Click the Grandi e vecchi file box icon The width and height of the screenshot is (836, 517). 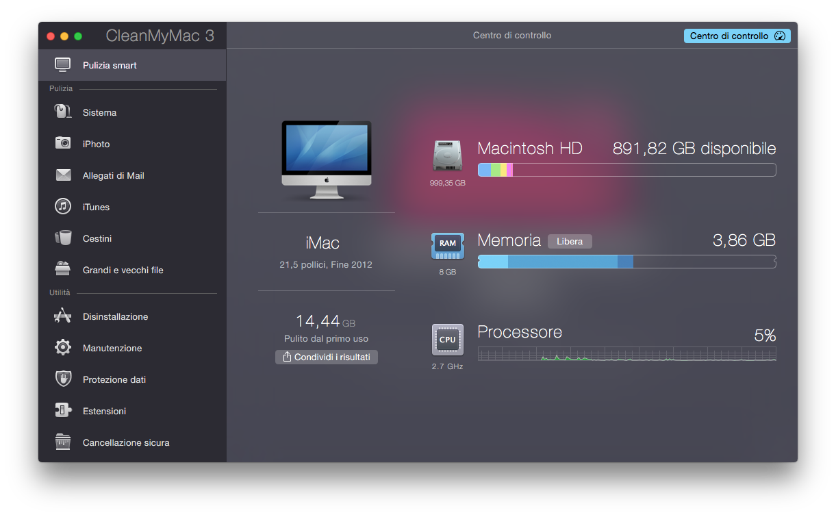(63, 269)
